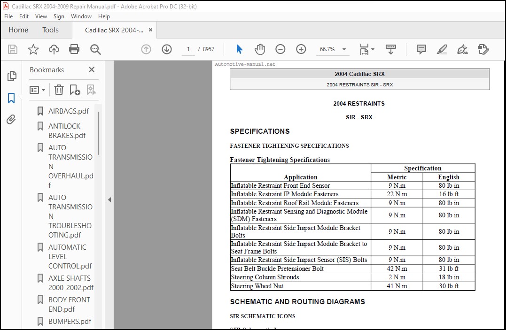506x330 pixels.
Task: Click the upload to cloud icon
Action: 54,49
